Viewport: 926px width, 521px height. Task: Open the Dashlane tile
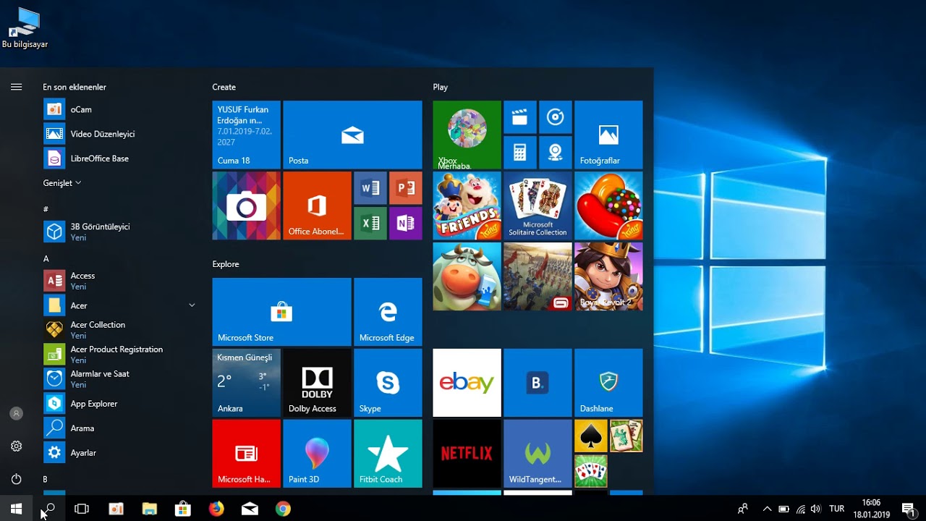pyautogui.click(x=608, y=383)
